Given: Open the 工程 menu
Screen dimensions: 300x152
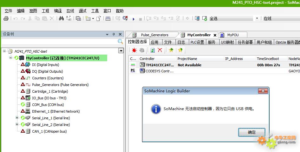Looking at the screenshot, I should pos(46,11).
